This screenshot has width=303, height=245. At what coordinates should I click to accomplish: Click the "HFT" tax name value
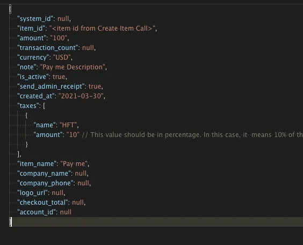[x=68, y=125]
